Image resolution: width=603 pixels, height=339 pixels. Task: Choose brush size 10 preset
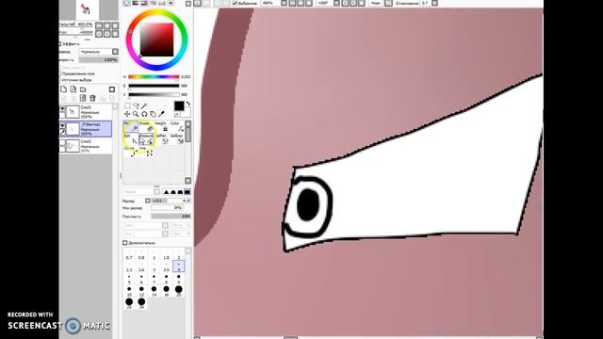point(129,291)
